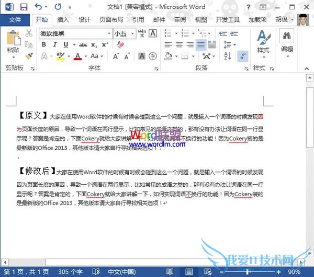Align text left

168,44
